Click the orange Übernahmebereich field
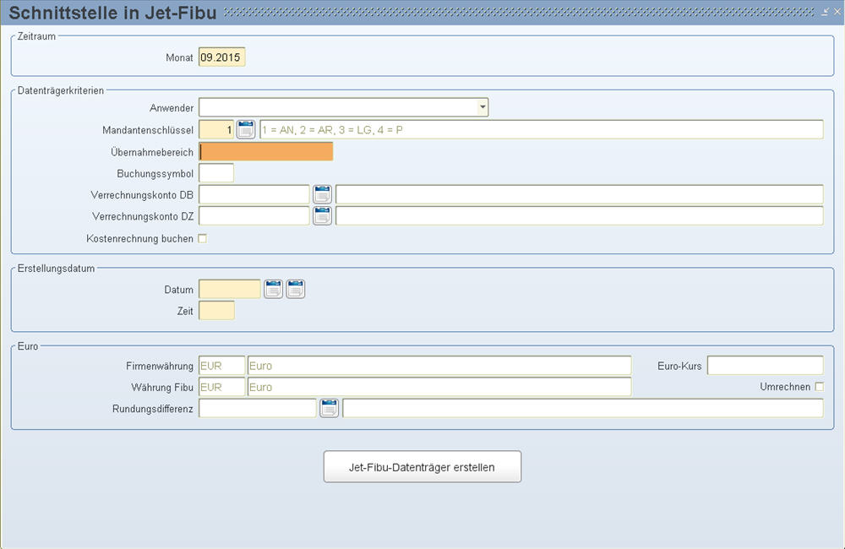This screenshot has width=845, height=549. click(x=265, y=151)
